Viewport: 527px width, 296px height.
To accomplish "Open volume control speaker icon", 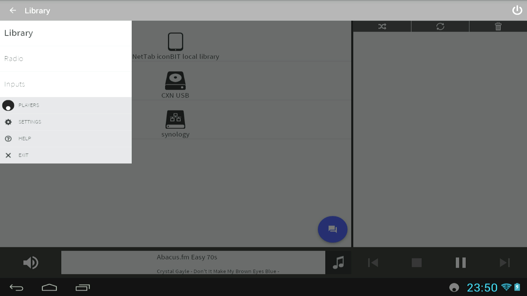I will tap(30, 263).
